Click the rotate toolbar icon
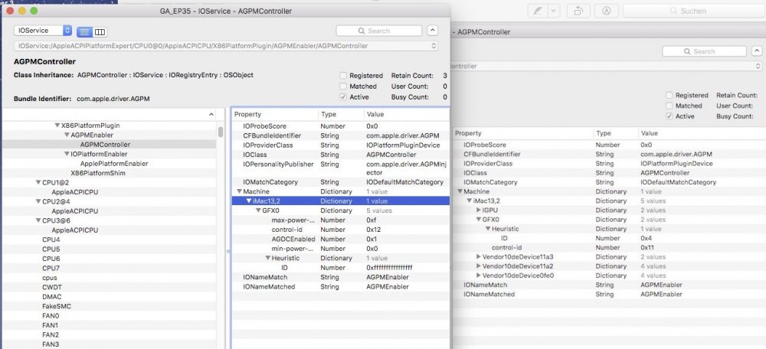The width and height of the screenshot is (766, 349). [x=579, y=11]
